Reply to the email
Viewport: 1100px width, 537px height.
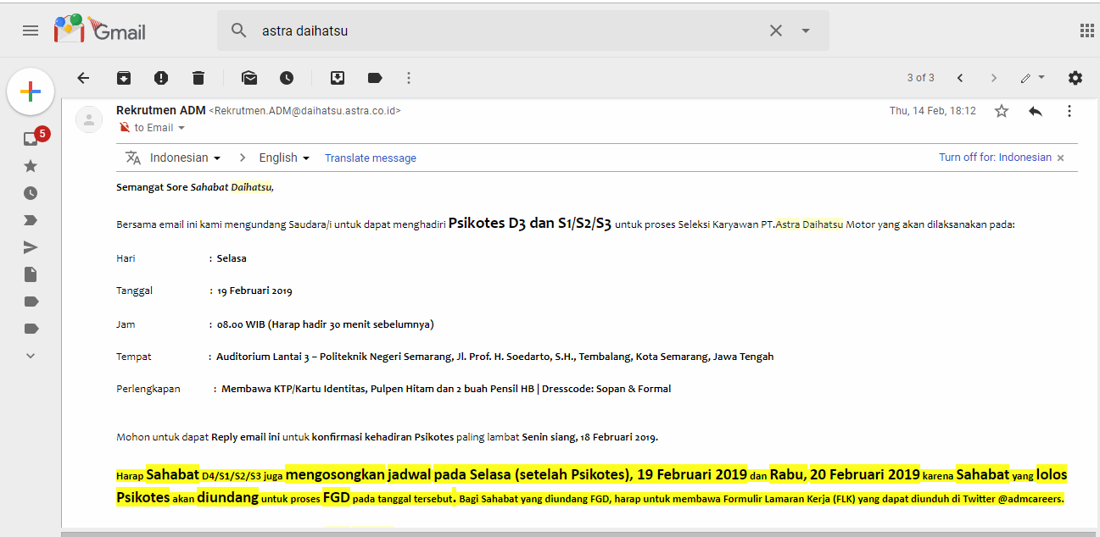coord(1036,111)
